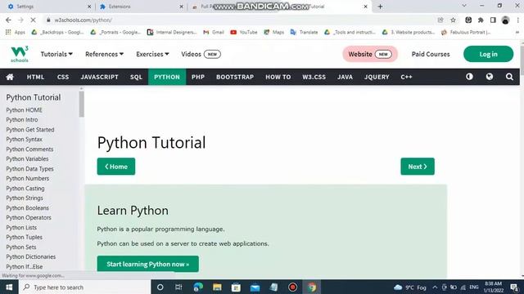Open the Backdrops Google Drive bookmark
Screen dimensions: 524x294
[x=57, y=33]
